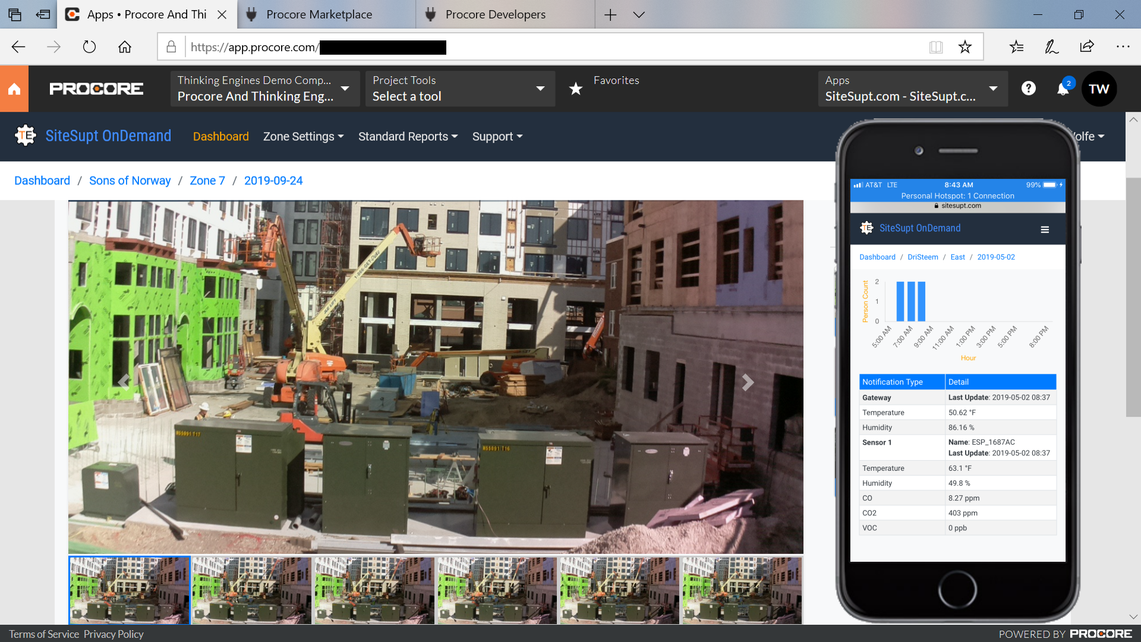Open the Standard Reports dropdown menu
1141x642 pixels.
408,136
